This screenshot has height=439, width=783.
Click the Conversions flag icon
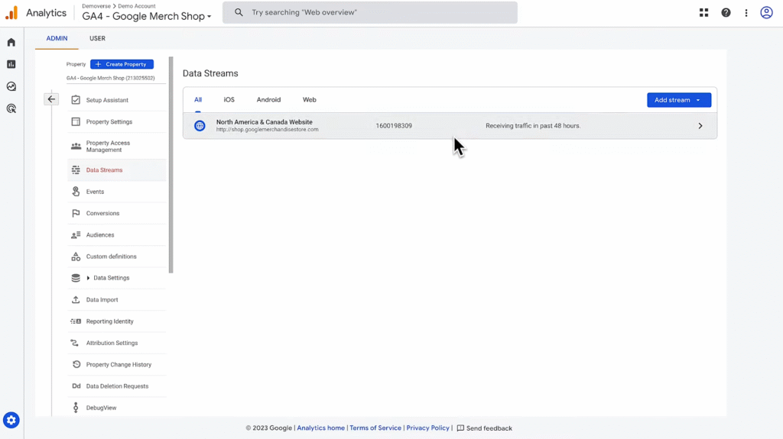76,213
